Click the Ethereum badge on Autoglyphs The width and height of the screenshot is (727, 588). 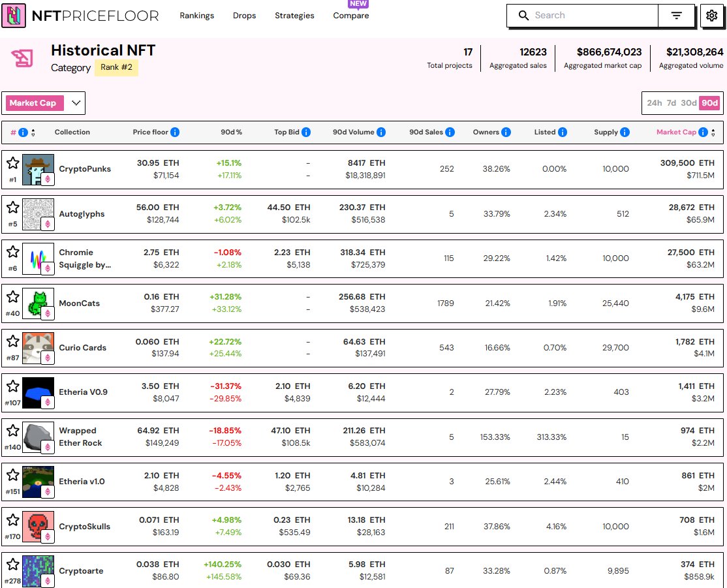pyautogui.click(x=47, y=224)
